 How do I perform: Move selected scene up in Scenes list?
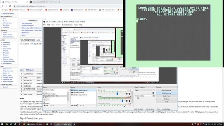(50, 105)
